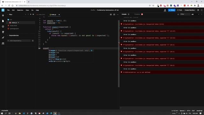
Task: Toggle preview window layout icon
Action: pos(114,15)
